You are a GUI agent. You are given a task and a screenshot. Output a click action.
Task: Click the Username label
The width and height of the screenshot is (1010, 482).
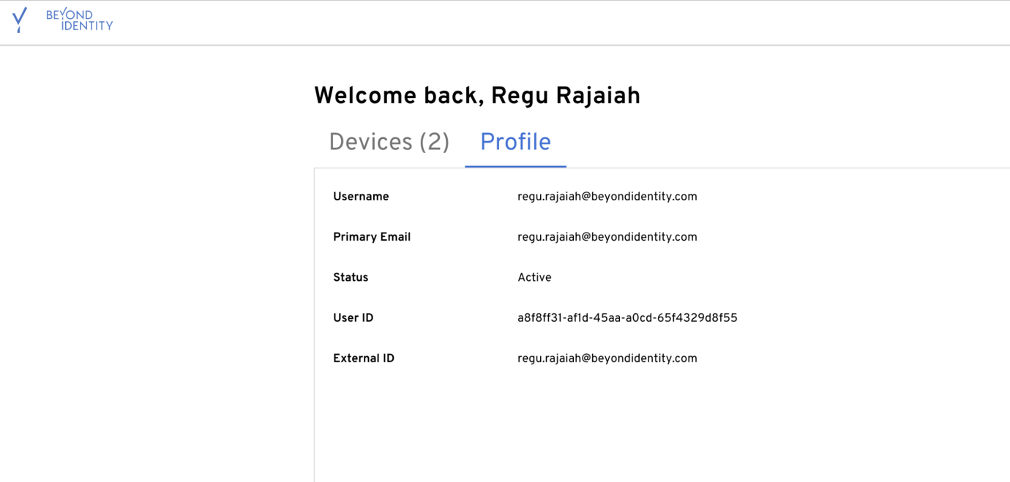361,197
